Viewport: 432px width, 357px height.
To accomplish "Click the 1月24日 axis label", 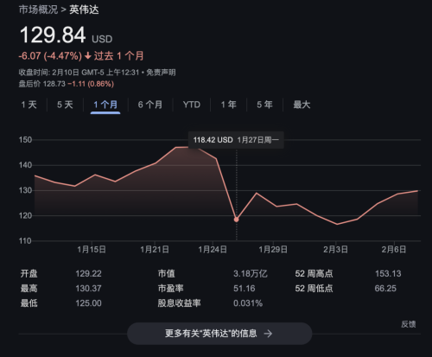I will [x=213, y=249].
